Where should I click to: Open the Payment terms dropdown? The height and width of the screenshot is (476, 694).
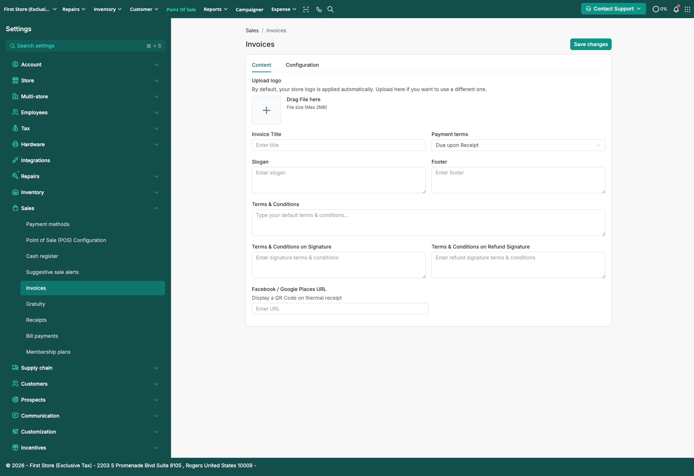(x=518, y=145)
